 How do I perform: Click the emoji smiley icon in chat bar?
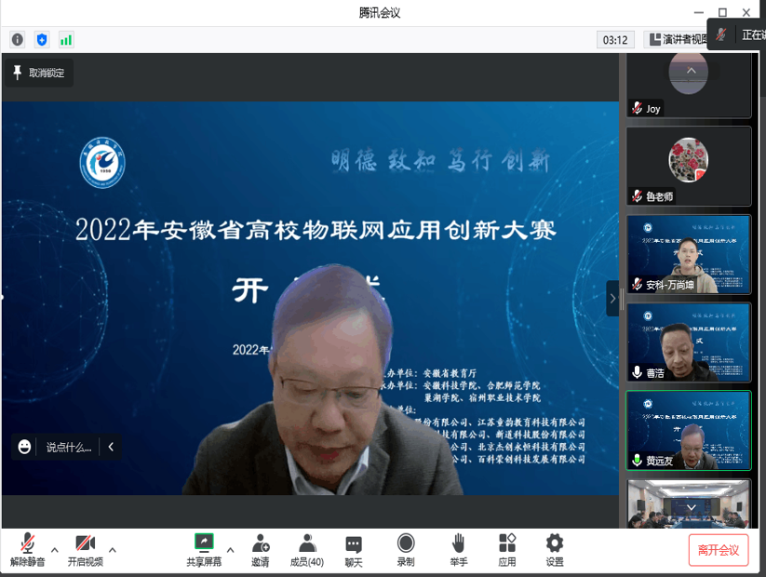pyautogui.click(x=25, y=448)
